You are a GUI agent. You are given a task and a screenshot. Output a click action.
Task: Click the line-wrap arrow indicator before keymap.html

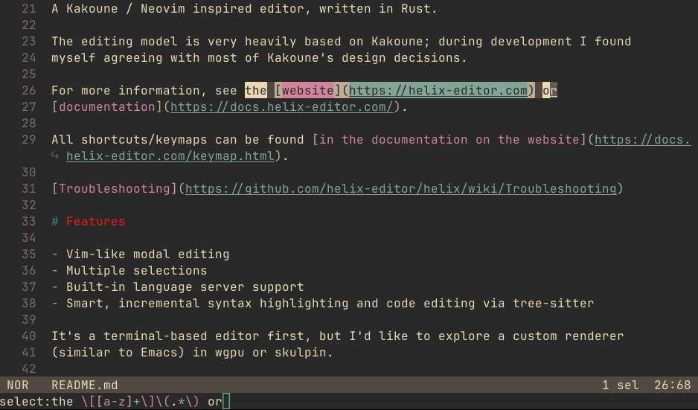click(55, 156)
